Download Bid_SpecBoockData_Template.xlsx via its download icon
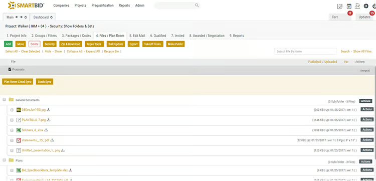 point(71,170)
